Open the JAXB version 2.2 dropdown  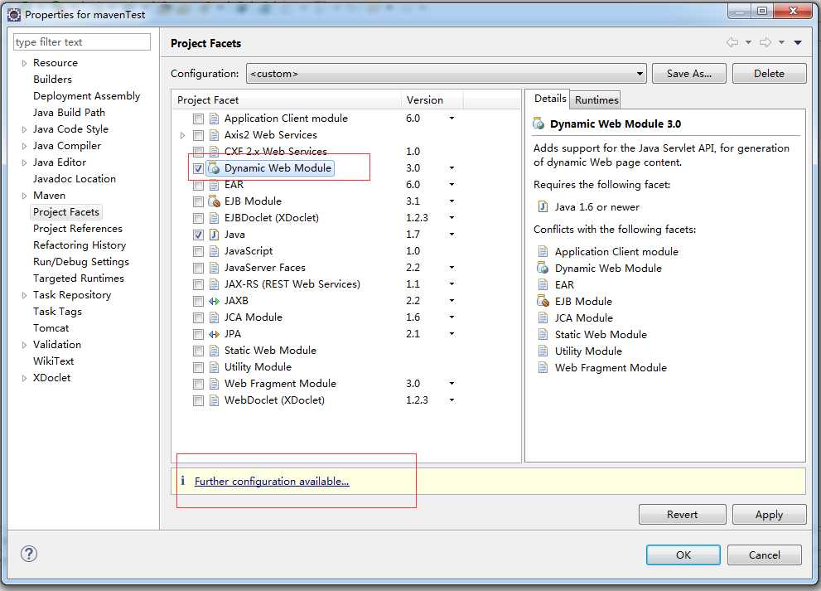[452, 301]
